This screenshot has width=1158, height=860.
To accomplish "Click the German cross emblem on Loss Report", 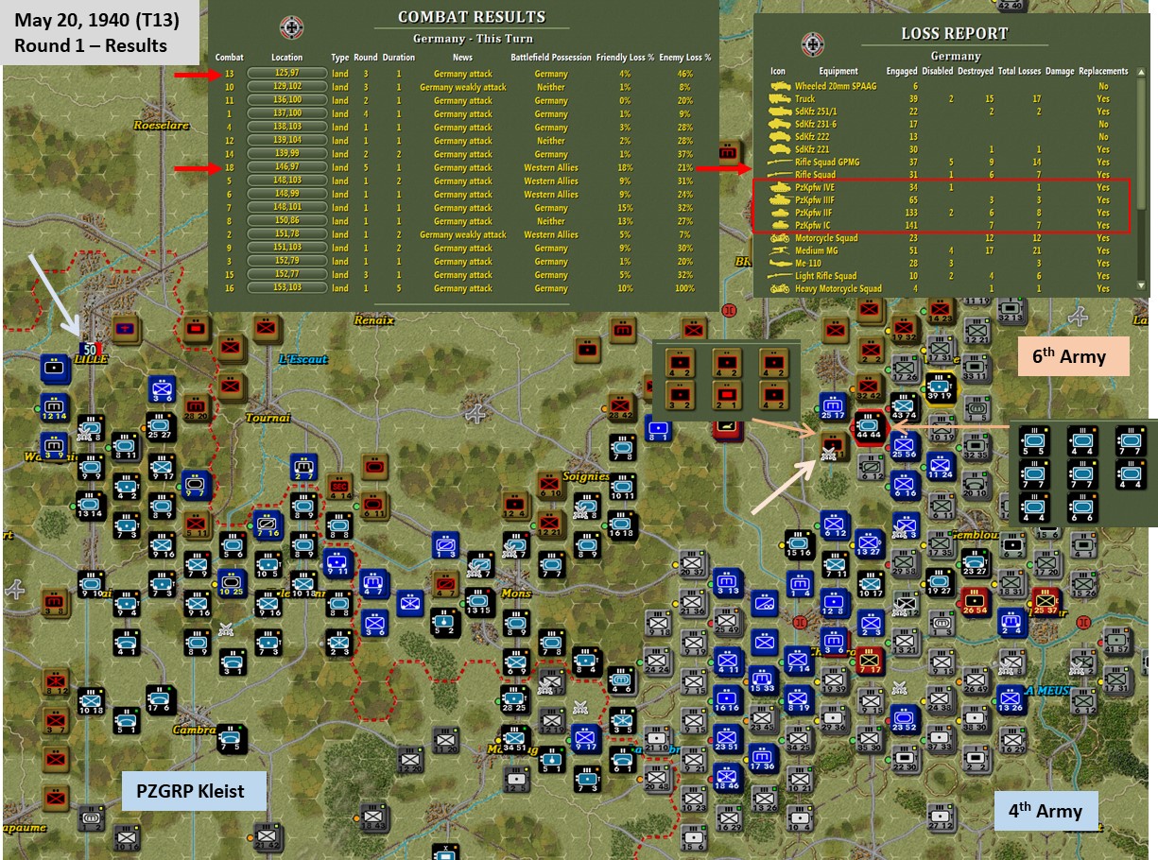I will [x=811, y=44].
